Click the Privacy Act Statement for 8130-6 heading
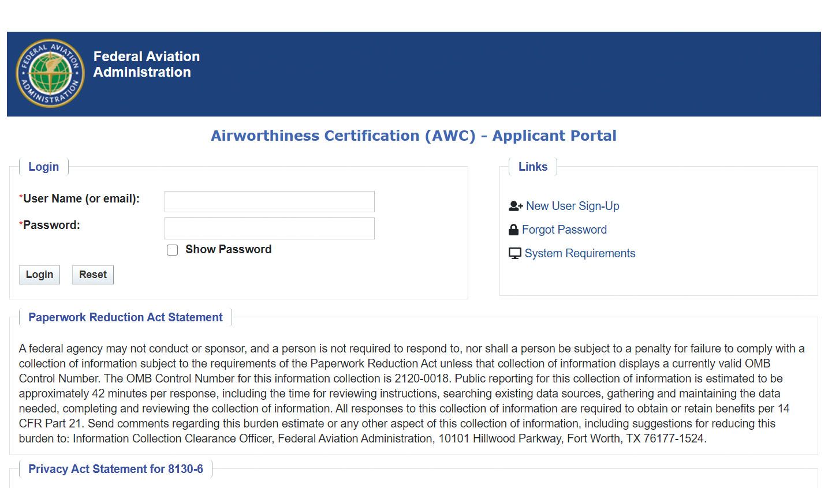 115,469
